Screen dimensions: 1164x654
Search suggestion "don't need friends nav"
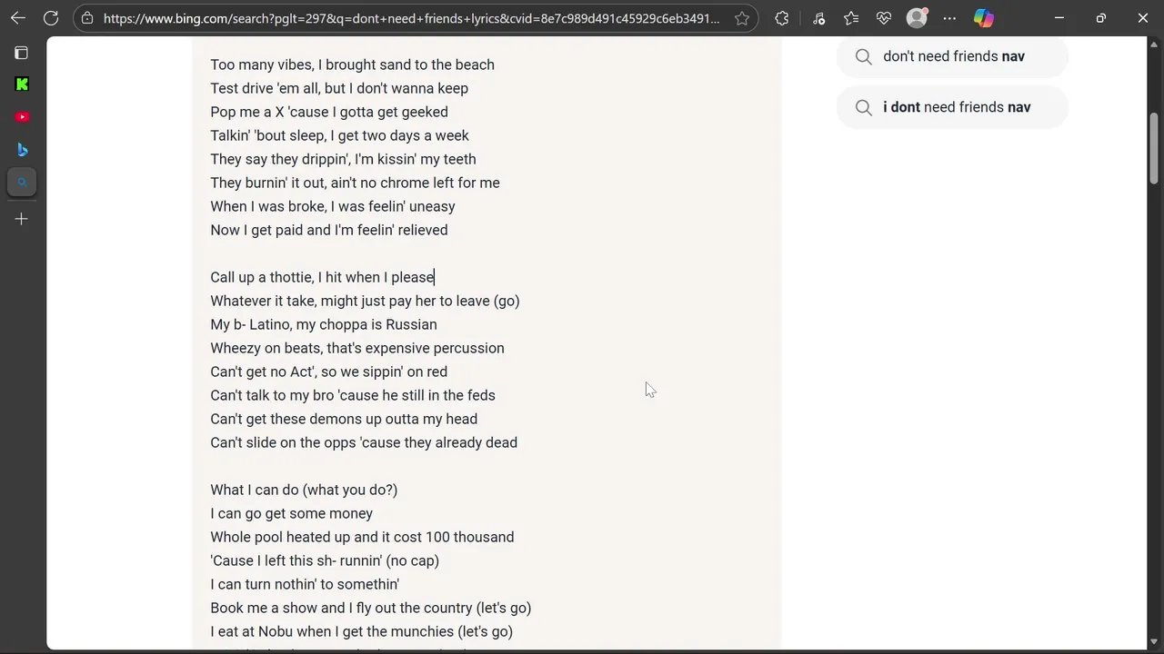[x=952, y=56]
